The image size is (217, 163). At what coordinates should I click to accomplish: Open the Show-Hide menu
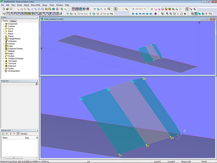pos(35,5)
